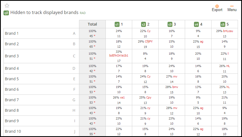Click the bHLosu significance marker
This screenshot has height=137, width=242.
tap(228, 31)
